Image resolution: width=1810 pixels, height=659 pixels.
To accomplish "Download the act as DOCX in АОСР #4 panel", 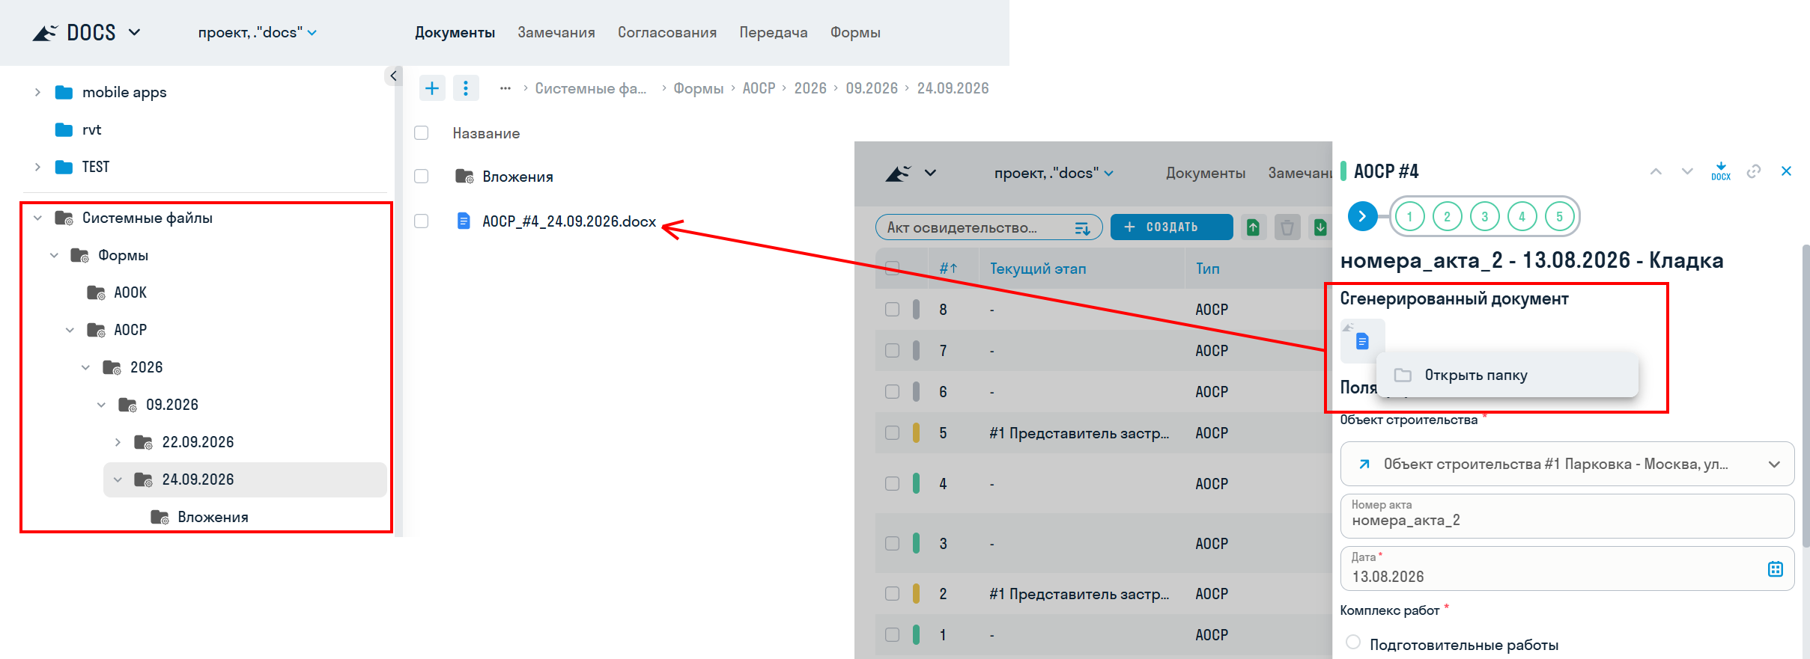I will click(1721, 171).
